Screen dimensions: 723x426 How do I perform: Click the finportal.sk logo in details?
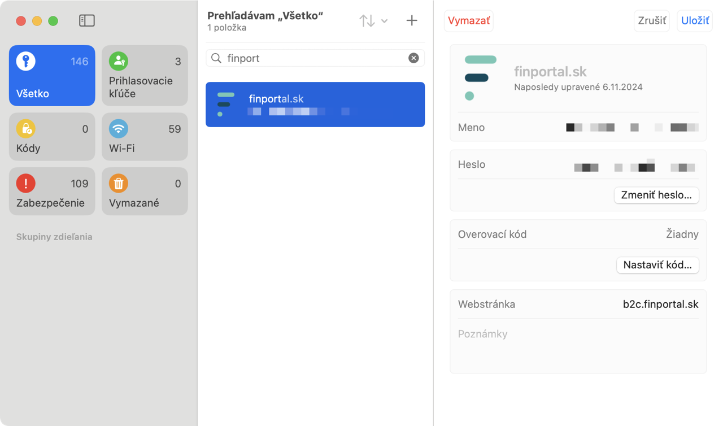tap(480, 78)
